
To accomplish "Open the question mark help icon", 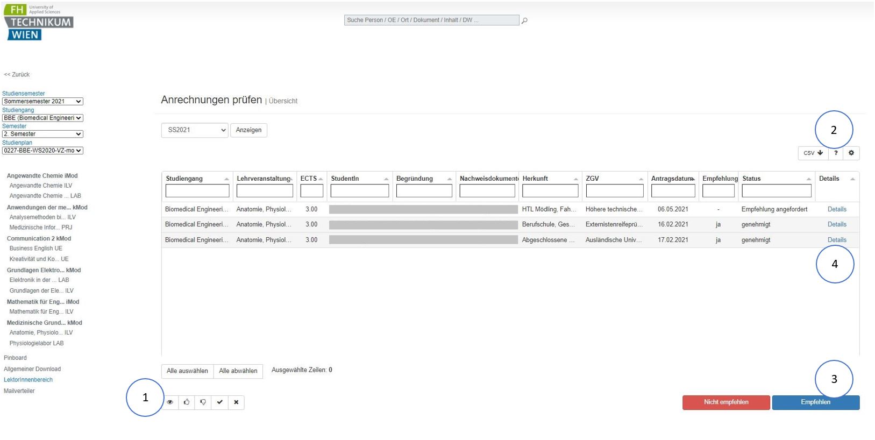I will coord(836,153).
